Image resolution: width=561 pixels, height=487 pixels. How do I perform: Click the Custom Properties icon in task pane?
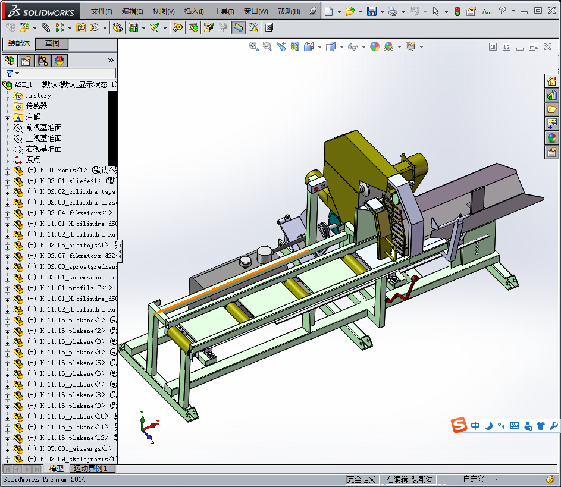coord(551,152)
